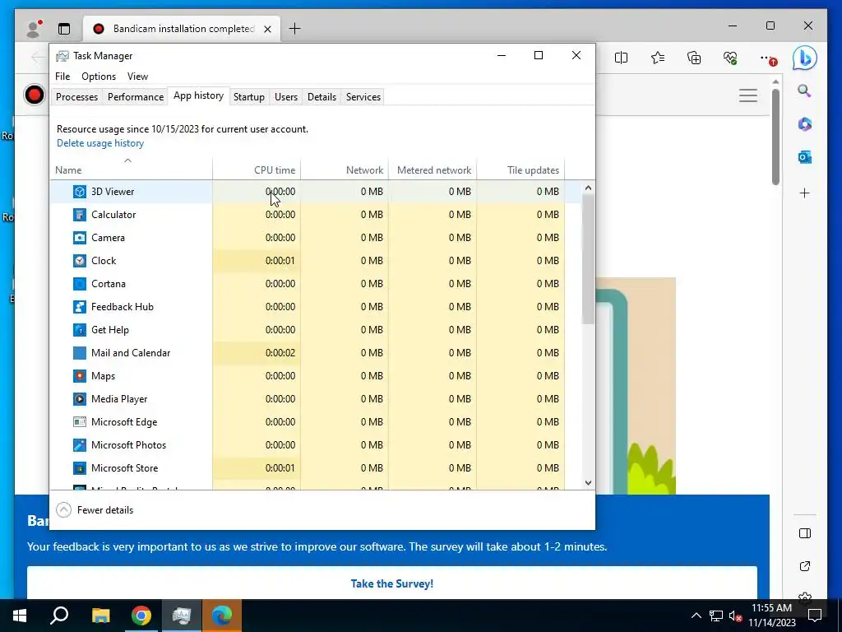The image size is (842, 632).
Task: Click the Microsoft Edge row icon
Action: 80,422
